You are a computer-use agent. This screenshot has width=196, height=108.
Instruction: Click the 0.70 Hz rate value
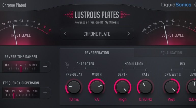pyautogui.click(x=146, y=99)
